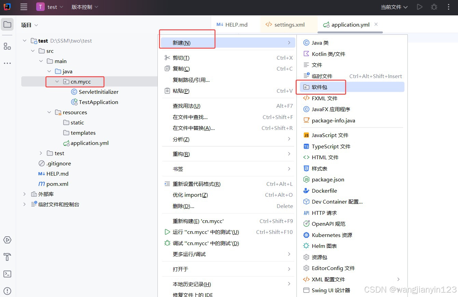Click the Run play button in toolbar
This screenshot has height=297, width=458.
(419, 7)
